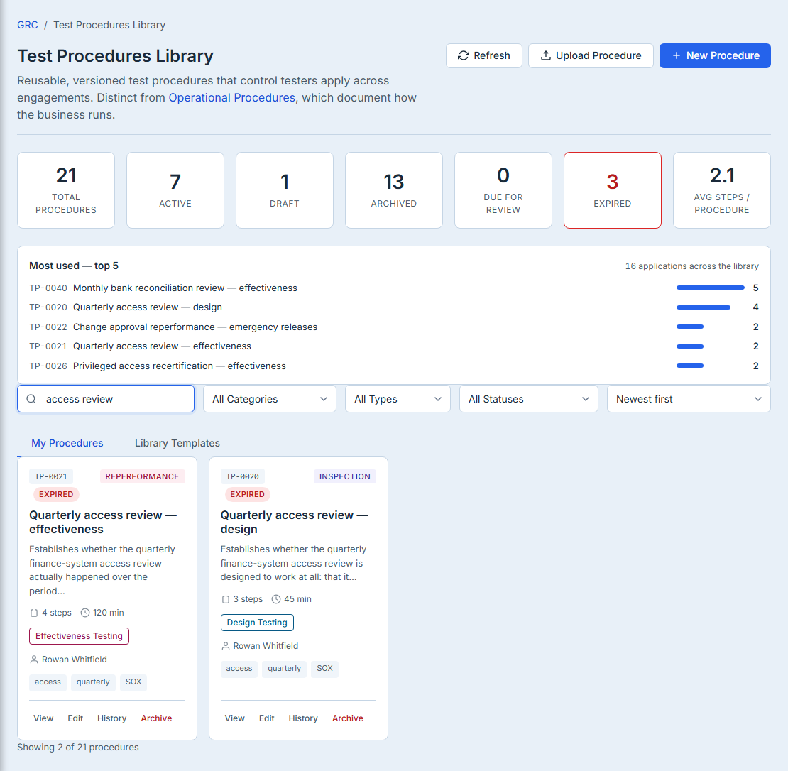Edit the TP-0020 procedure
This screenshot has height=771, width=788.
point(267,718)
